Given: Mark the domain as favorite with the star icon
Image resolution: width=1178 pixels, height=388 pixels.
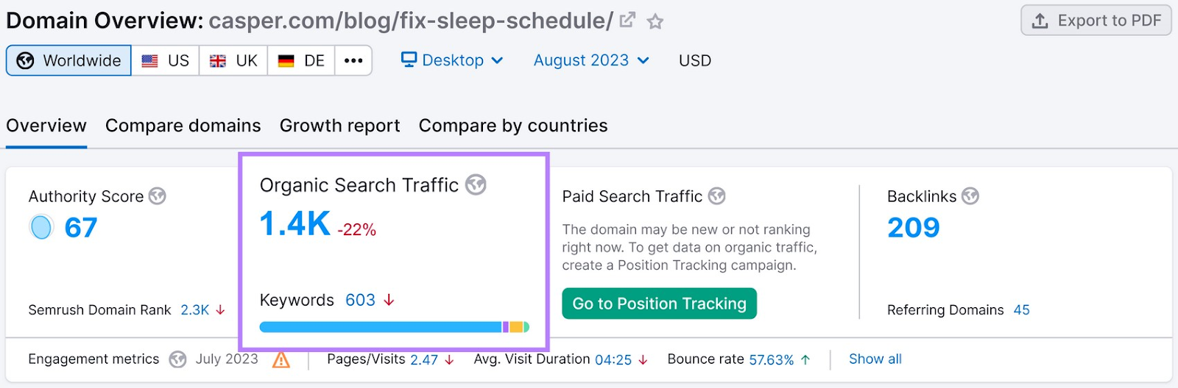Looking at the screenshot, I should (655, 22).
